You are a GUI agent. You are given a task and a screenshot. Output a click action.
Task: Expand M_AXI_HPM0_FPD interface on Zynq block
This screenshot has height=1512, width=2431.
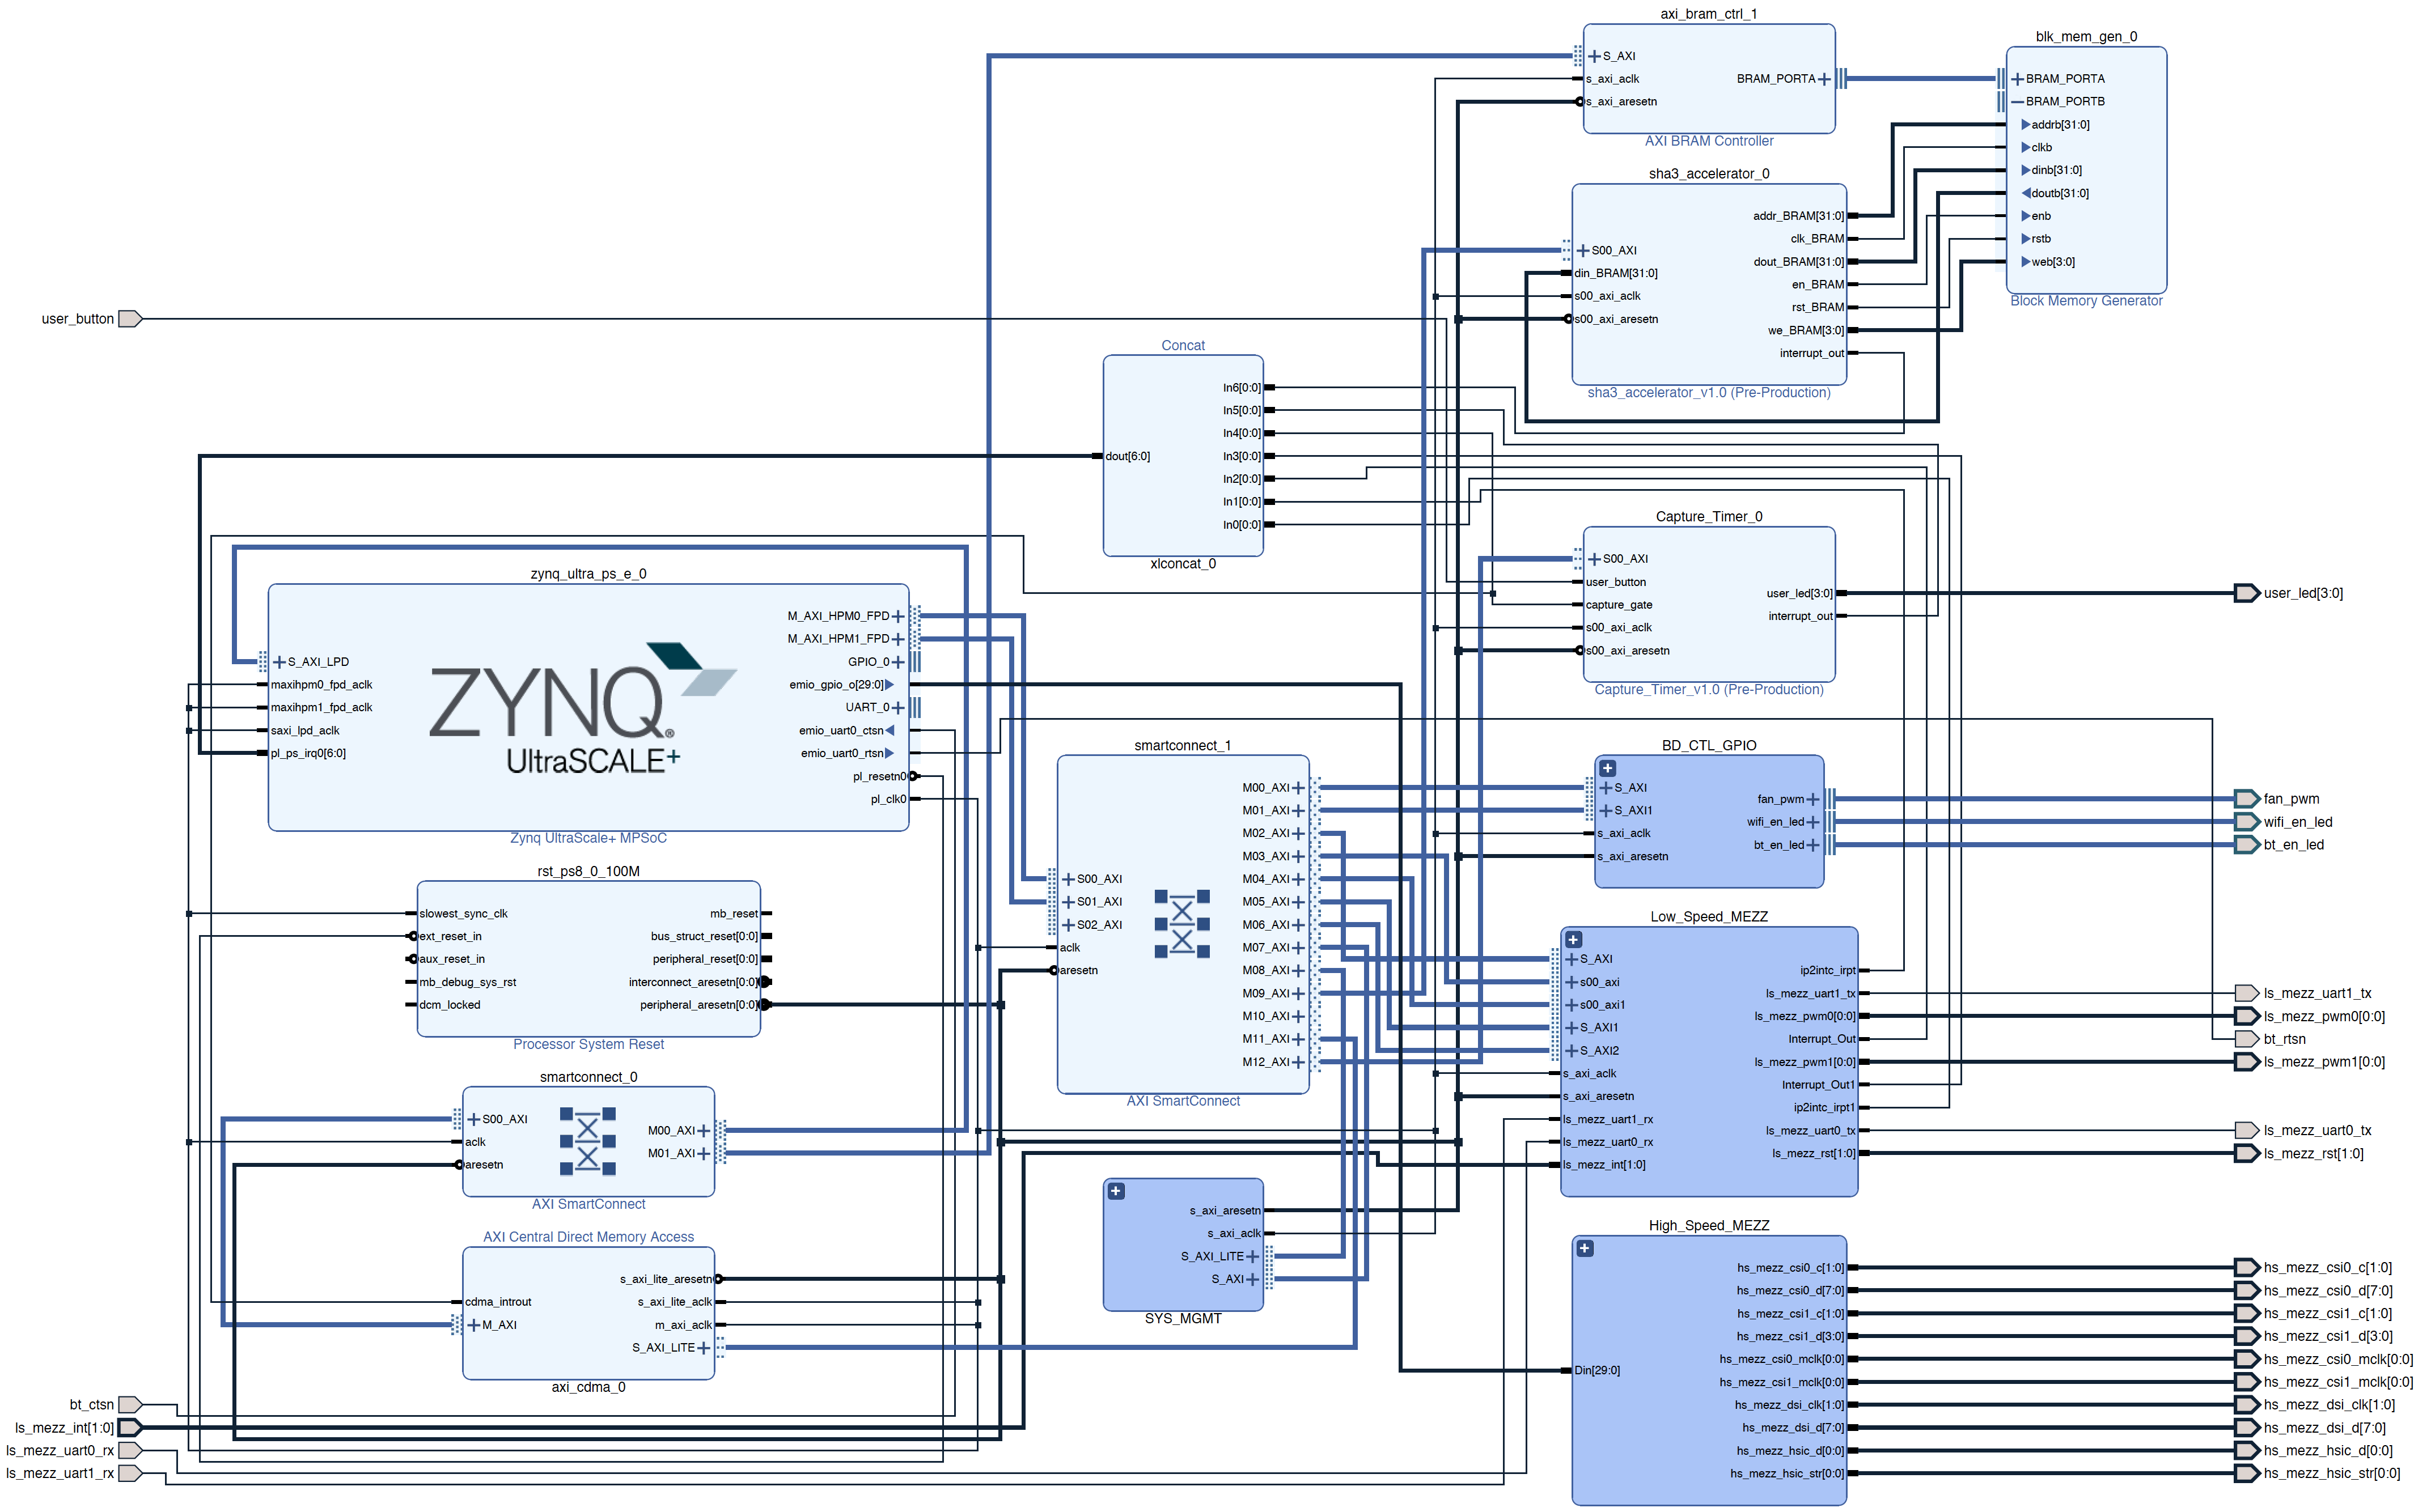pos(897,617)
